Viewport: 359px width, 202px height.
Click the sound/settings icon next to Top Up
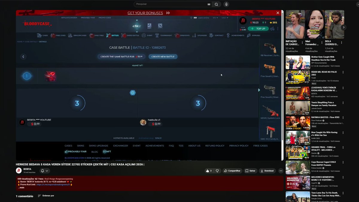[272, 29]
